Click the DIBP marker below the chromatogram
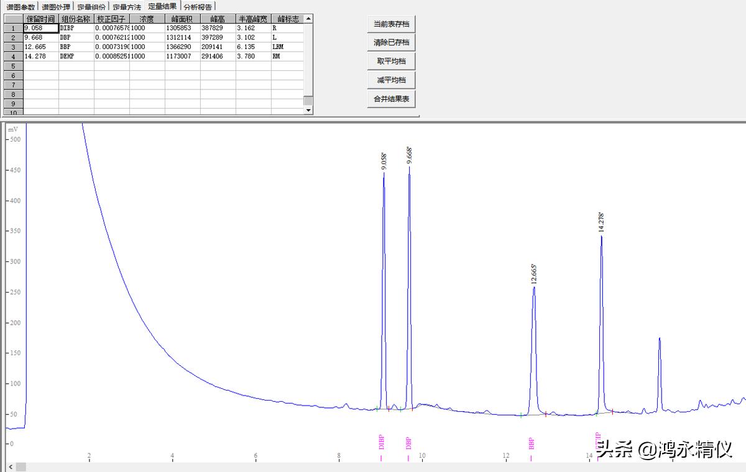 click(x=381, y=442)
